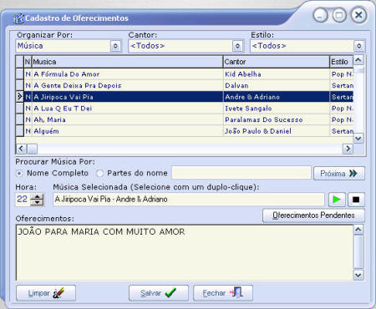The width and height of the screenshot is (376, 309).
Task: Click the Próxima search button
Action: point(339,174)
